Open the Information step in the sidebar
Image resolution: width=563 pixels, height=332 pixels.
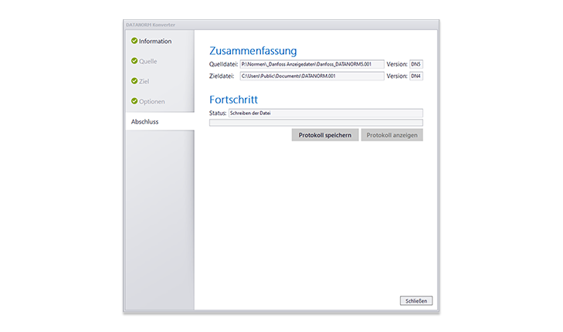pos(155,41)
